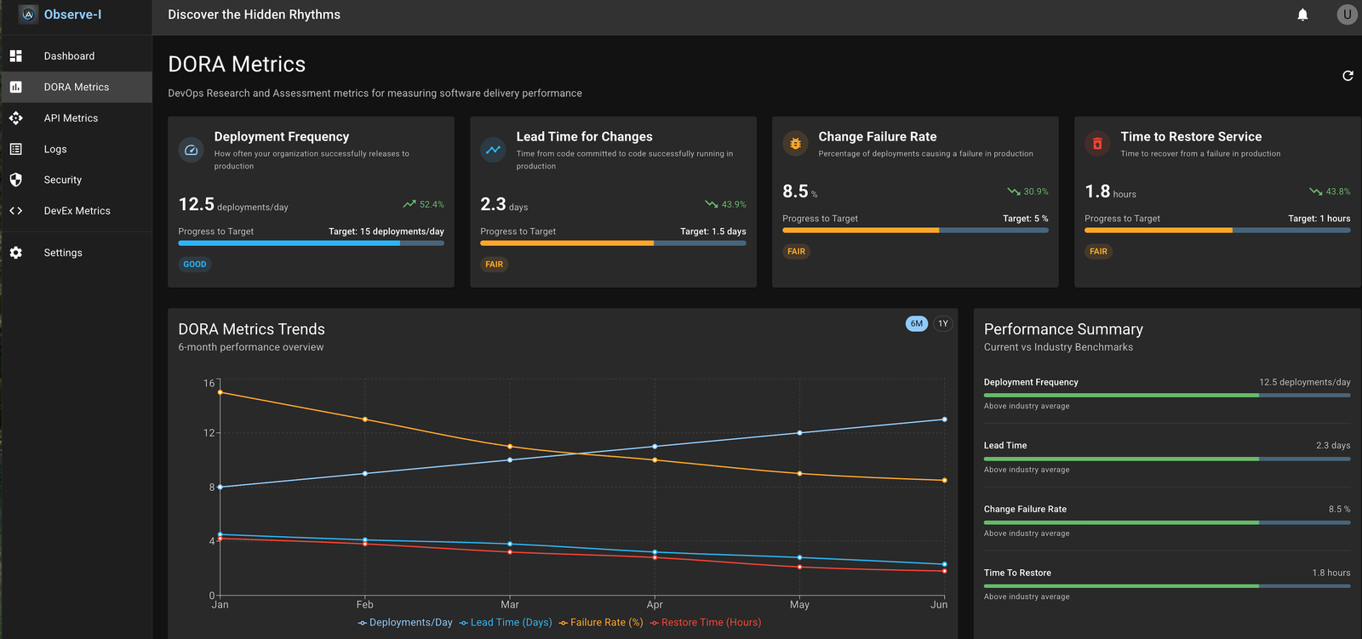This screenshot has height=639, width=1362.
Task: Toggle the Deployments/Day legend series
Action: coord(405,623)
